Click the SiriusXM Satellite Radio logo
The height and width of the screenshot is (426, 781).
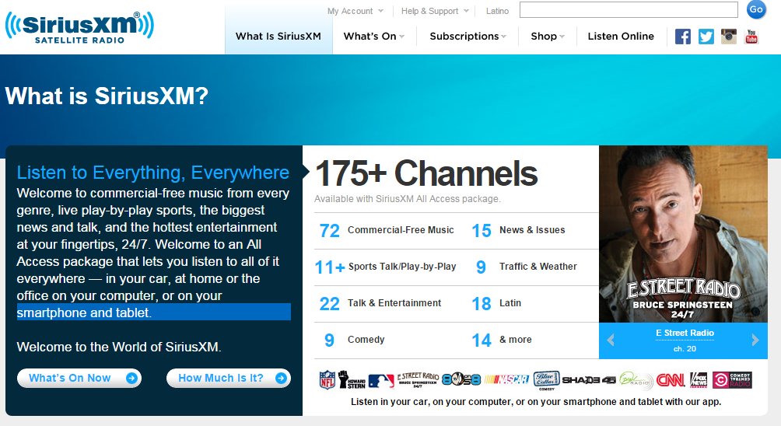coord(79,27)
